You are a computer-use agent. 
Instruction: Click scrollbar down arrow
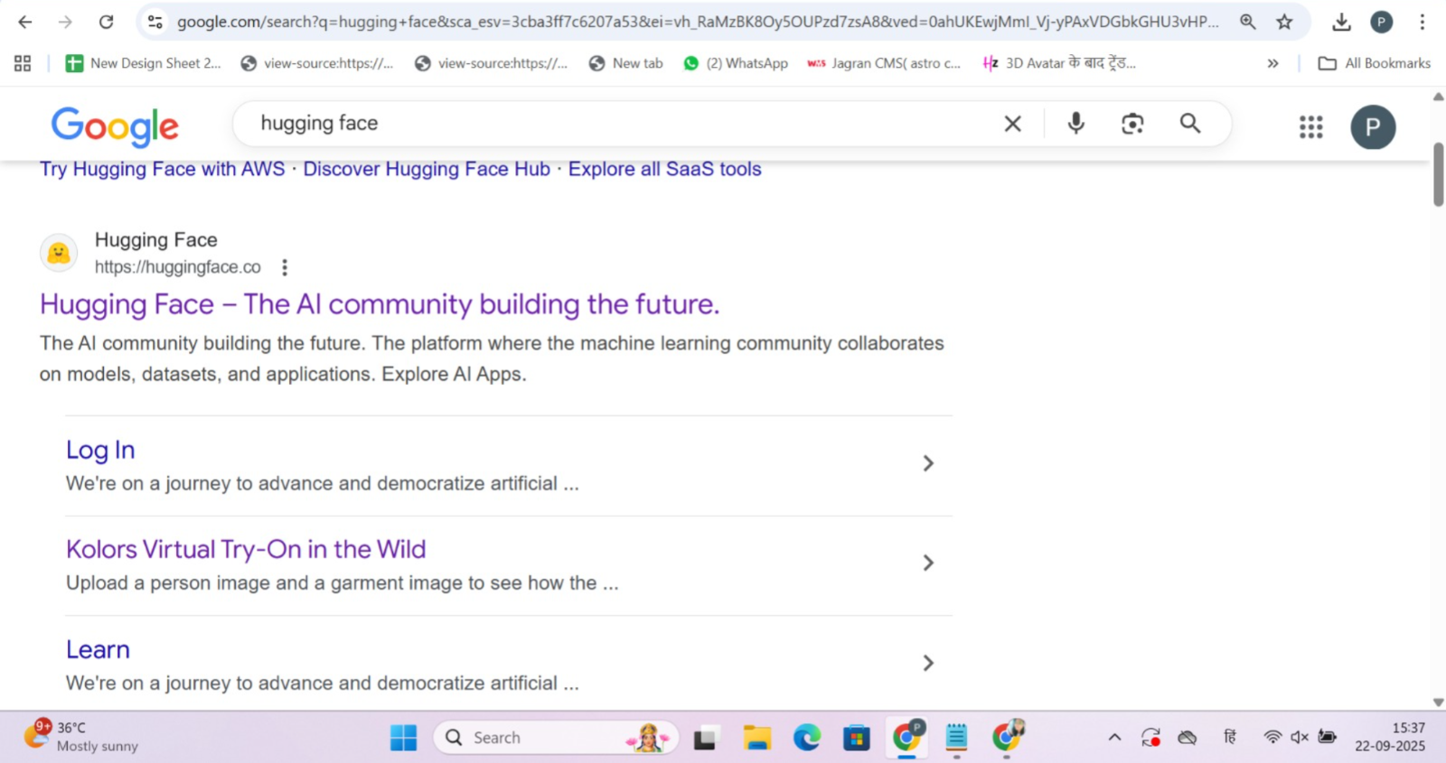(x=1438, y=702)
